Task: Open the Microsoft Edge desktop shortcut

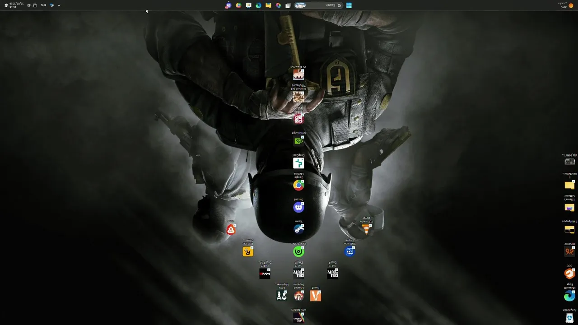Action: 569,292
